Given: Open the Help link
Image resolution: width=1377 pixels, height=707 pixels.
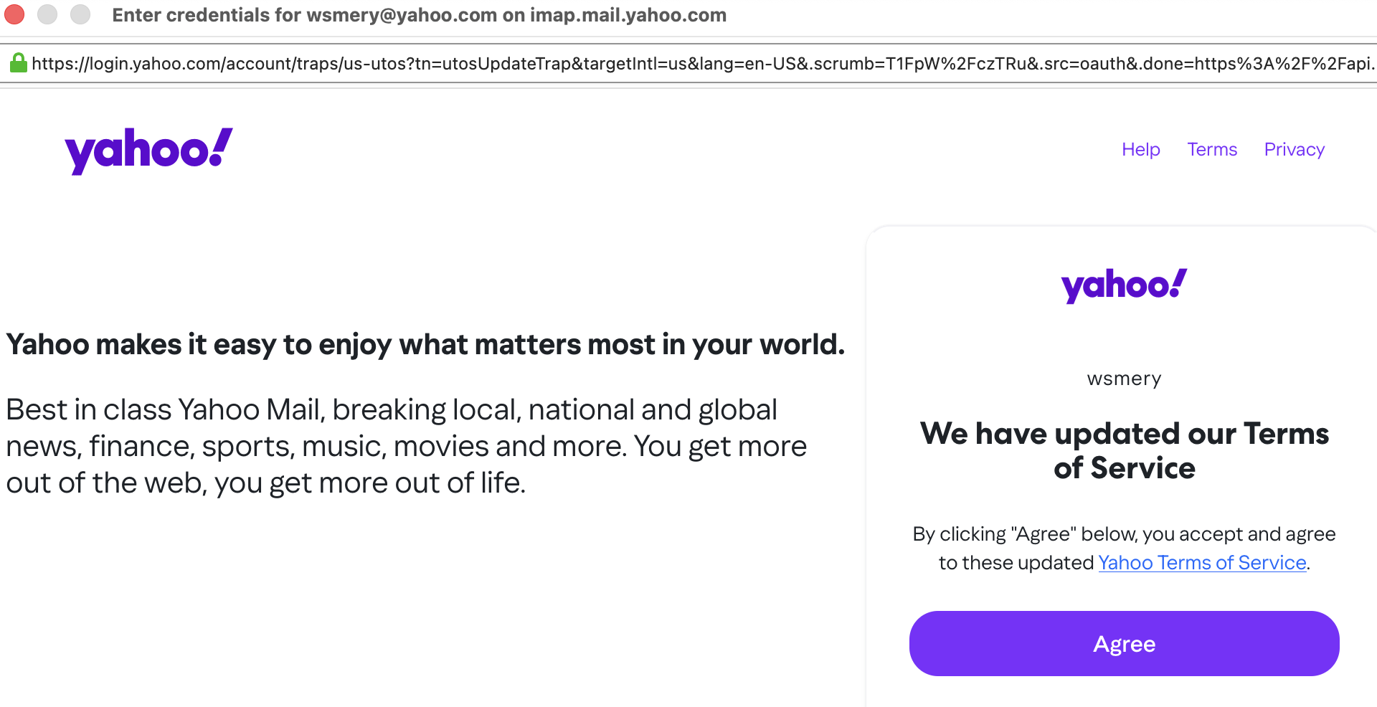Looking at the screenshot, I should 1140,149.
